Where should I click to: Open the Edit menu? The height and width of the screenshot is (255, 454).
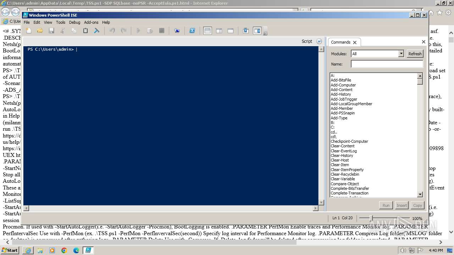37,22
